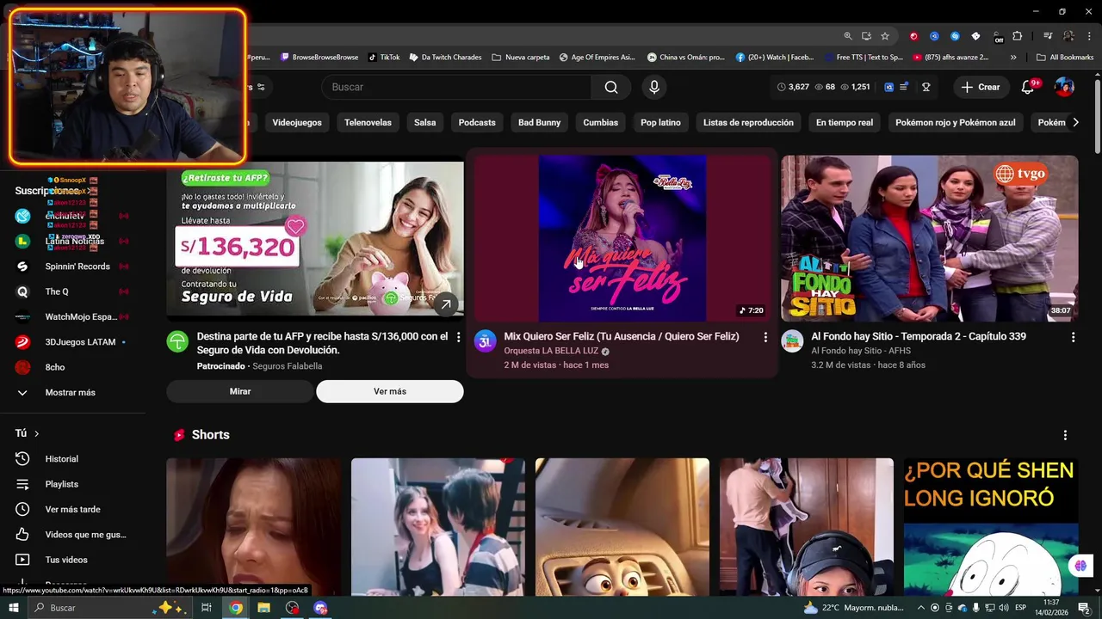
Task: Select the Pop latino chip
Action: pyautogui.click(x=660, y=122)
